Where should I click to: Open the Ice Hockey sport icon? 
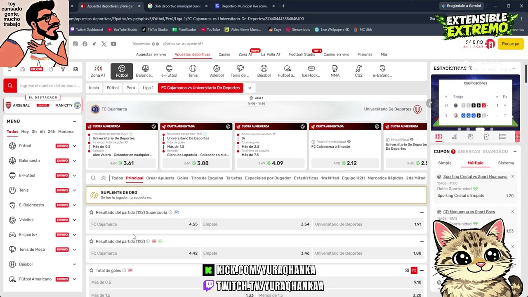pyautogui.click(x=311, y=71)
